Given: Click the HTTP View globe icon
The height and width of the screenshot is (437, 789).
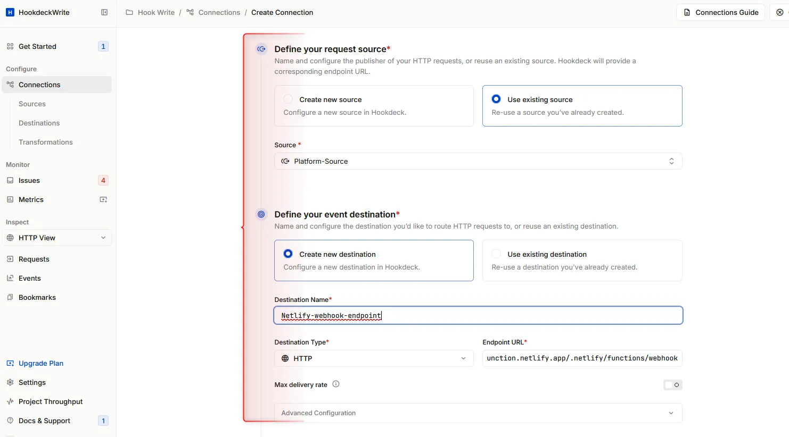Looking at the screenshot, I should tap(10, 238).
